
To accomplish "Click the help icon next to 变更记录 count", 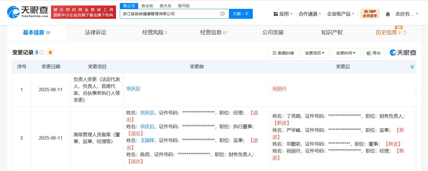I will [42, 52].
